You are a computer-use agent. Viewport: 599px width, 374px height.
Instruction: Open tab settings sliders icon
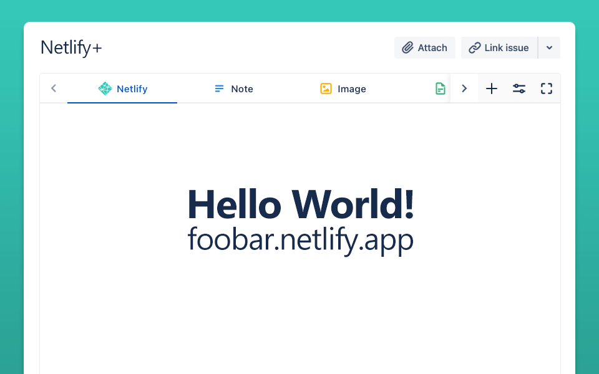point(519,89)
